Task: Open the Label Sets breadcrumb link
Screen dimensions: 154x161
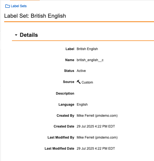Action: coord(19,6)
